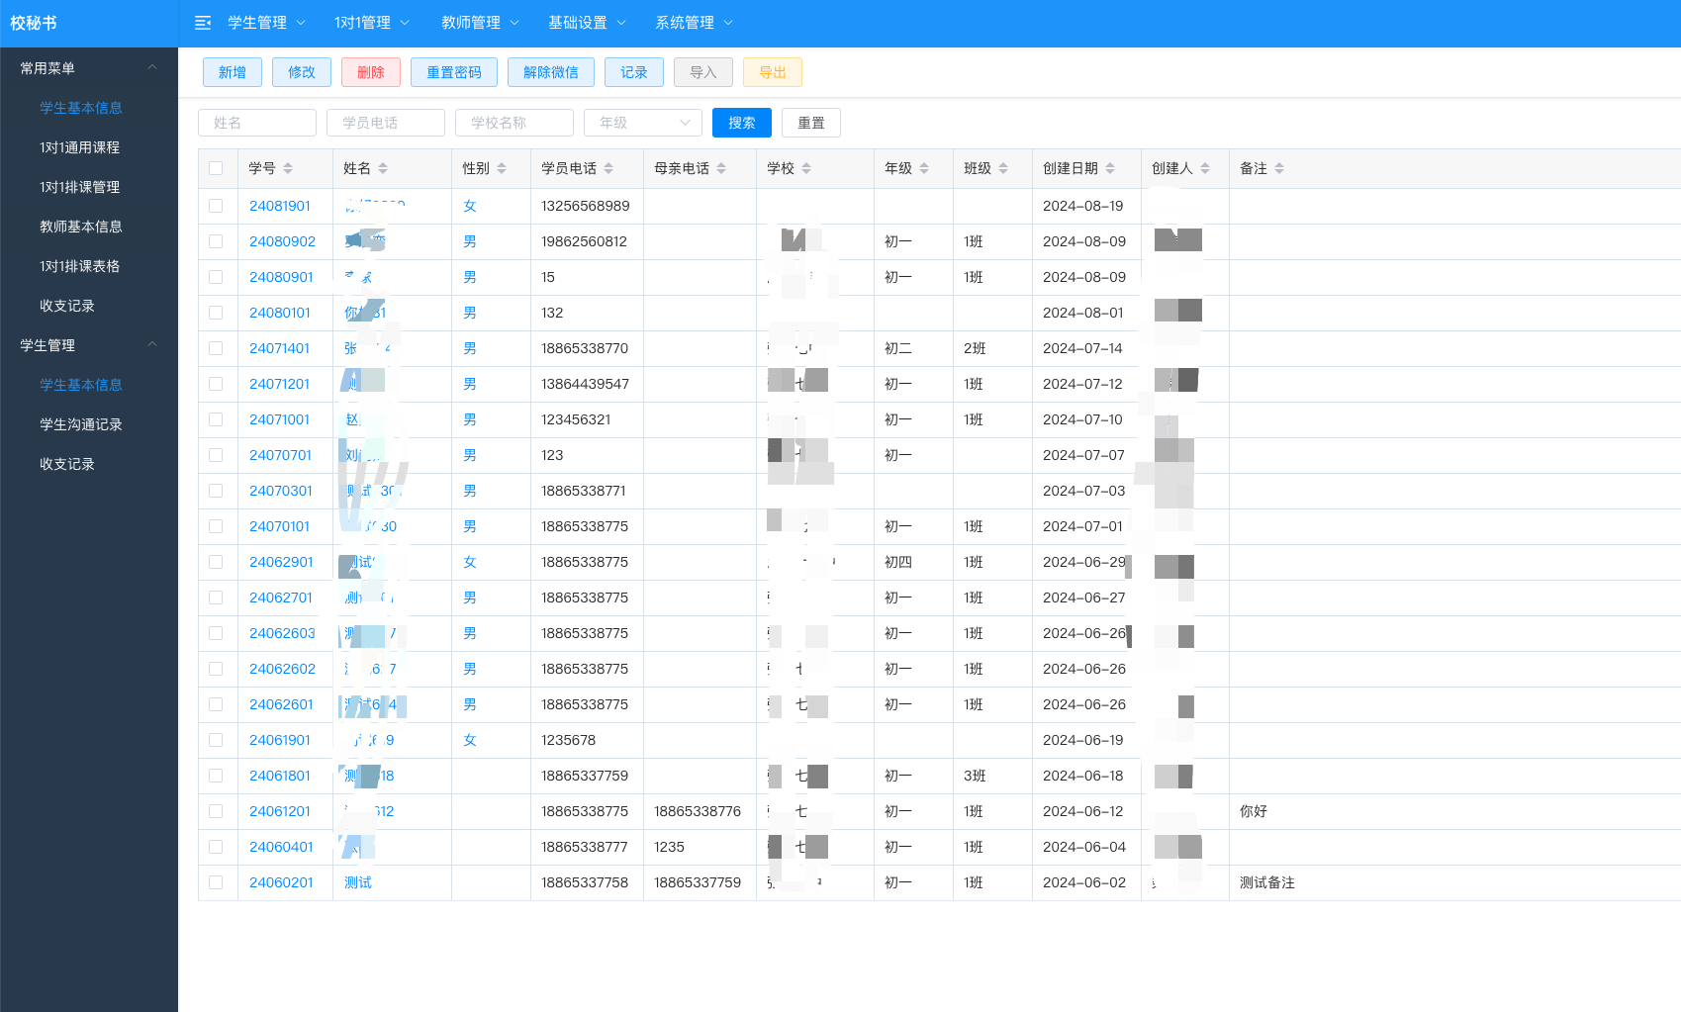
Task: Click the 导入 button
Action: coord(703,72)
